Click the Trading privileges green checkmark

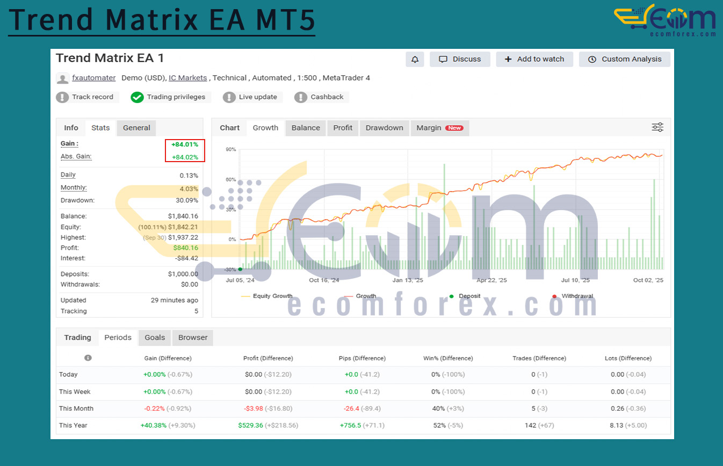click(138, 97)
